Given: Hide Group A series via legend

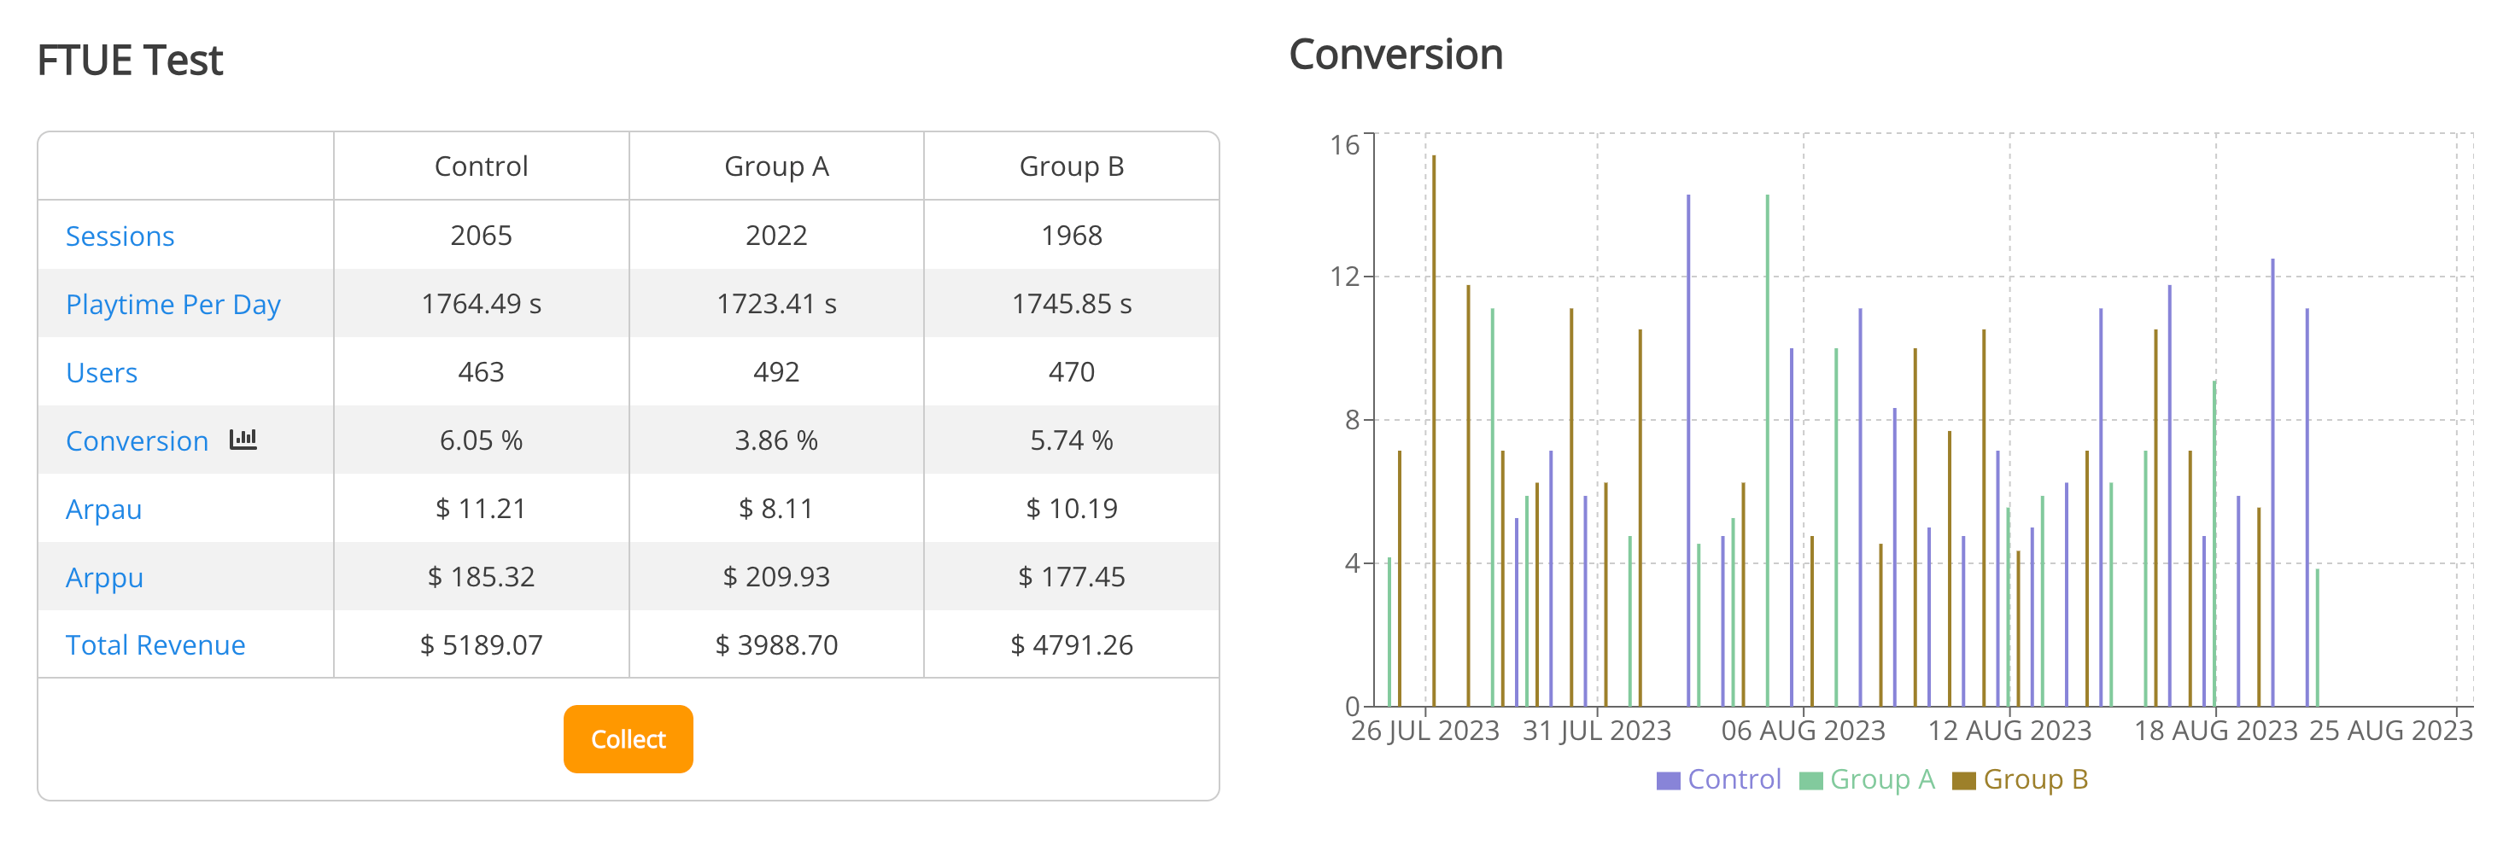Looking at the screenshot, I should [1882, 780].
